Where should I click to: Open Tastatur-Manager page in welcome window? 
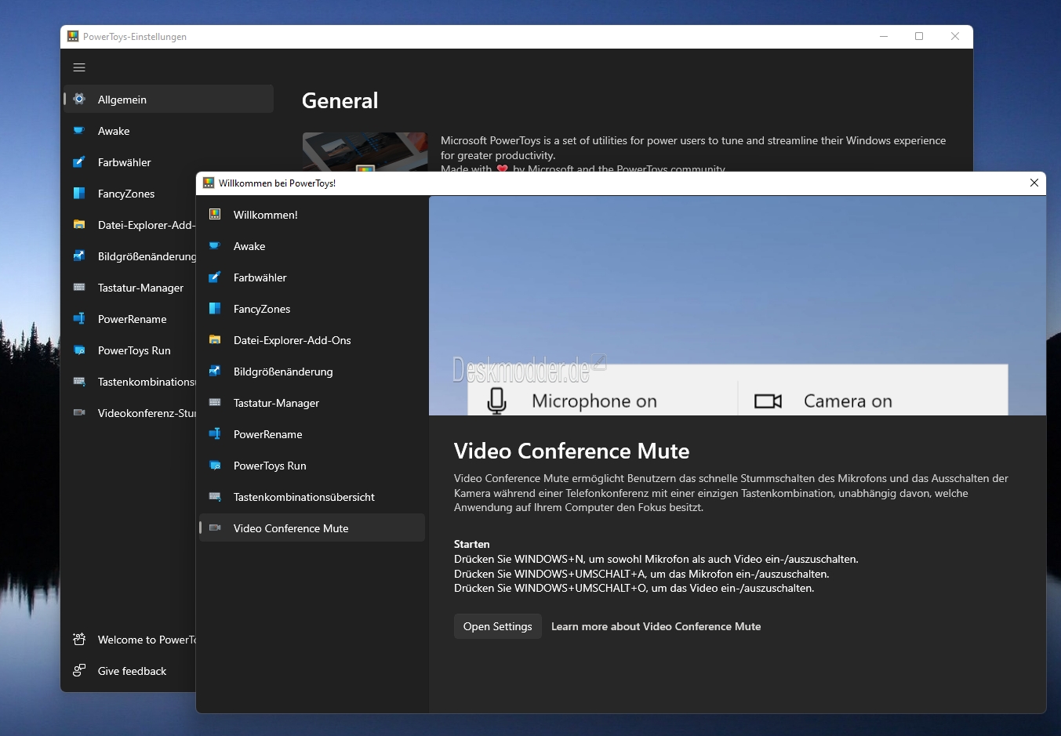[x=312, y=403]
